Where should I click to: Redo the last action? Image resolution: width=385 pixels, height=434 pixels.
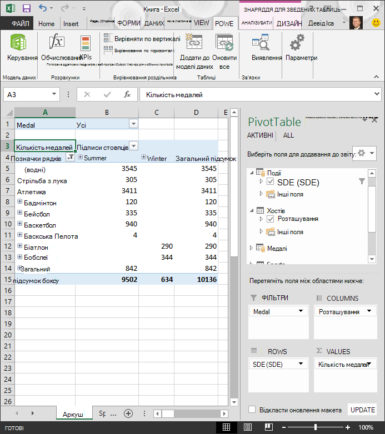(x=65, y=8)
